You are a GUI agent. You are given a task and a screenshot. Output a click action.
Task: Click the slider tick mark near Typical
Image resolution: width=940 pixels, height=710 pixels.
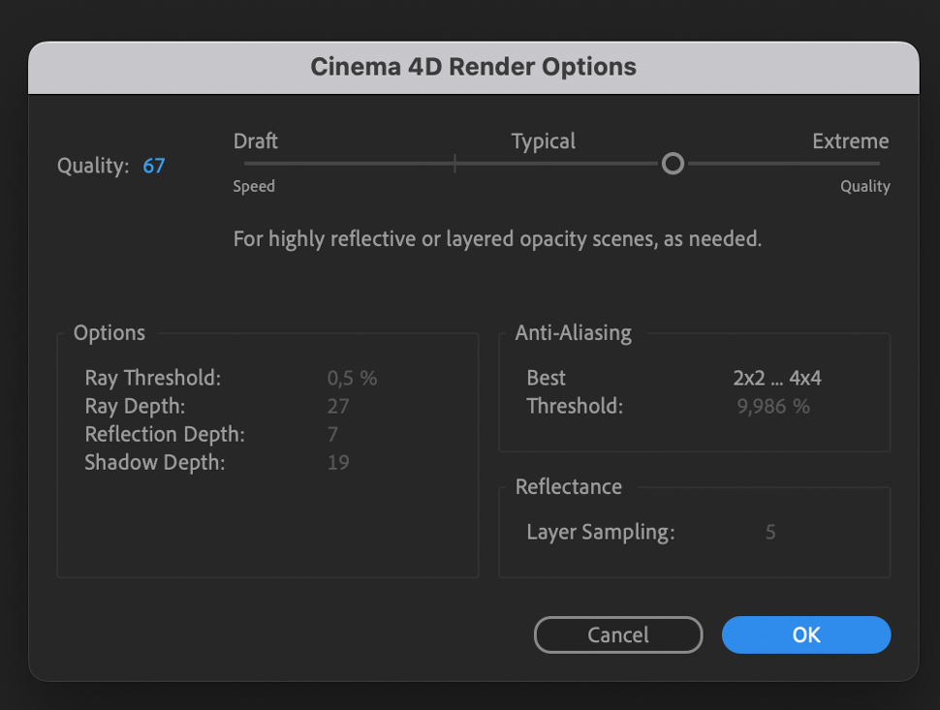[455, 164]
